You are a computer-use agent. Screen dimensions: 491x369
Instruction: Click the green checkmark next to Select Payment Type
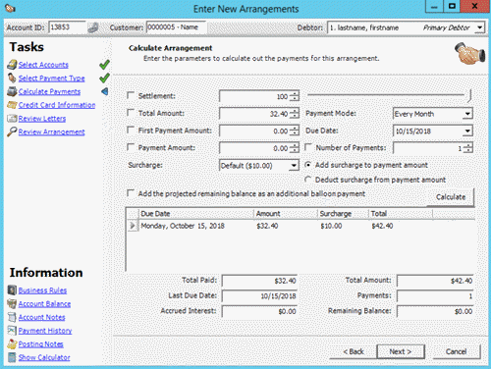click(104, 78)
